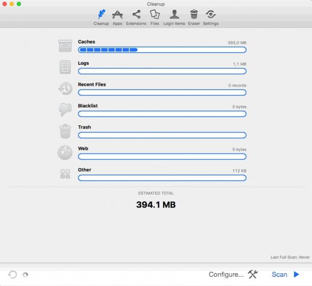Click the Web globe icon
Screen dimensions: 312x286
[65, 152]
